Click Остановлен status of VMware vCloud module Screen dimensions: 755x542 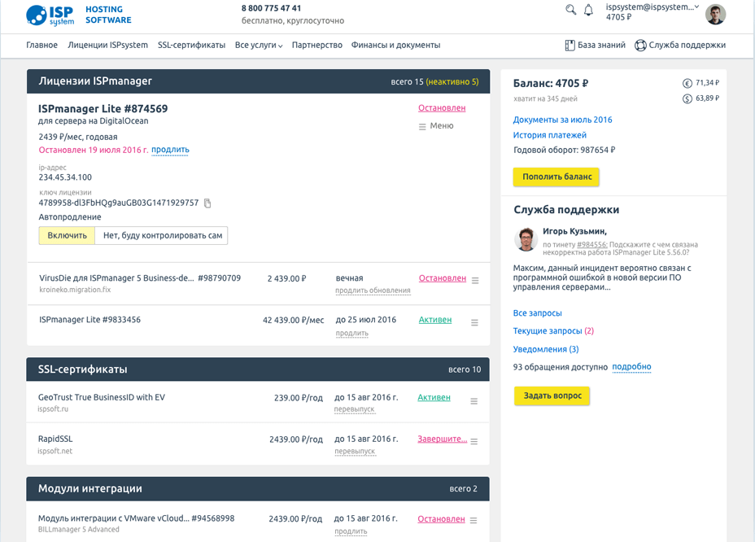coord(441,519)
